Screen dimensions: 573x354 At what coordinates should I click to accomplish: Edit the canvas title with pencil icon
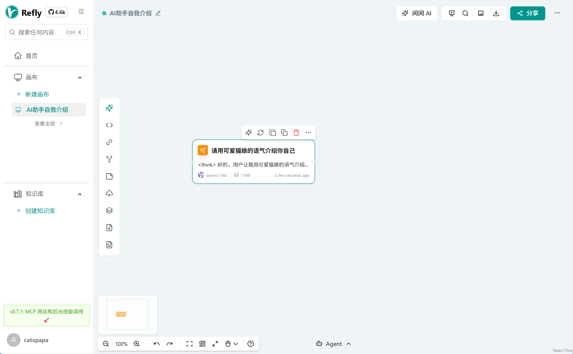(x=158, y=13)
